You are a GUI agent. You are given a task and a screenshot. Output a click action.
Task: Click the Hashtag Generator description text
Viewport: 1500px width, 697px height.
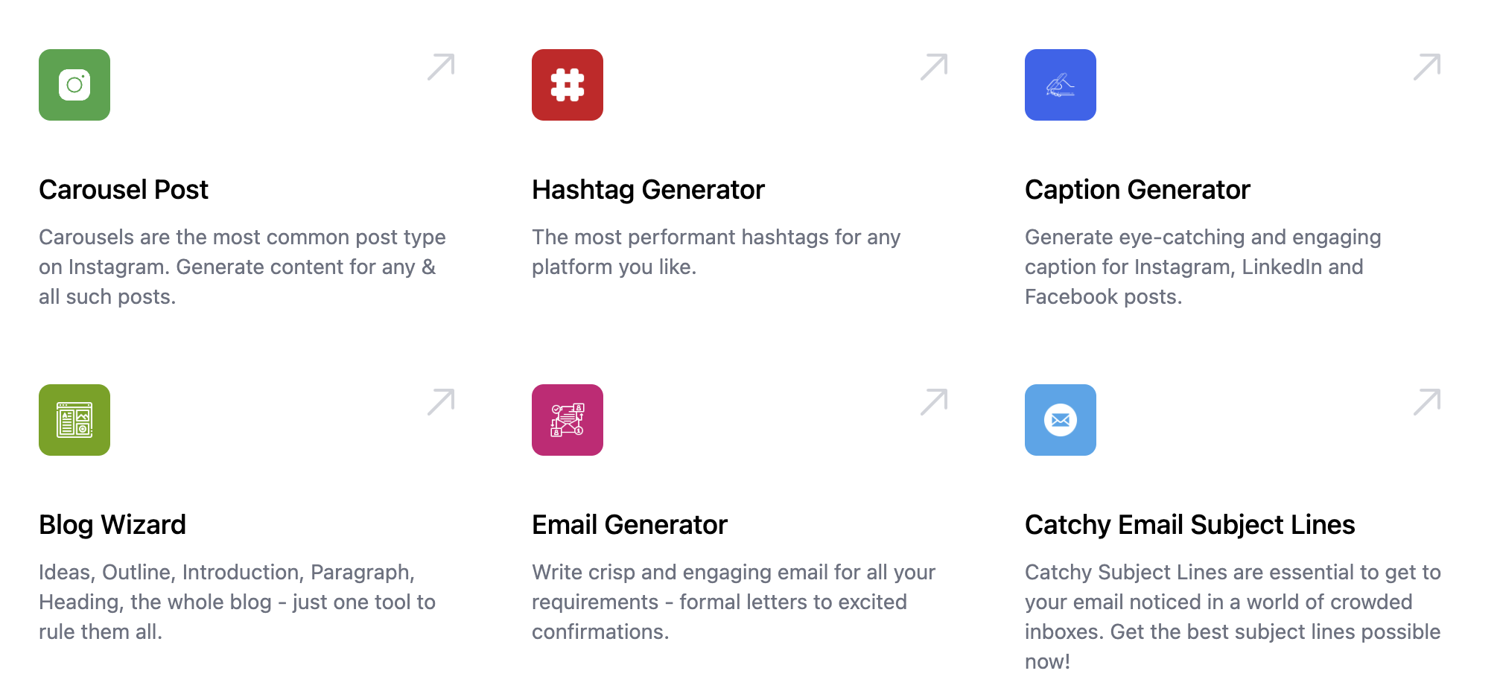716,252
